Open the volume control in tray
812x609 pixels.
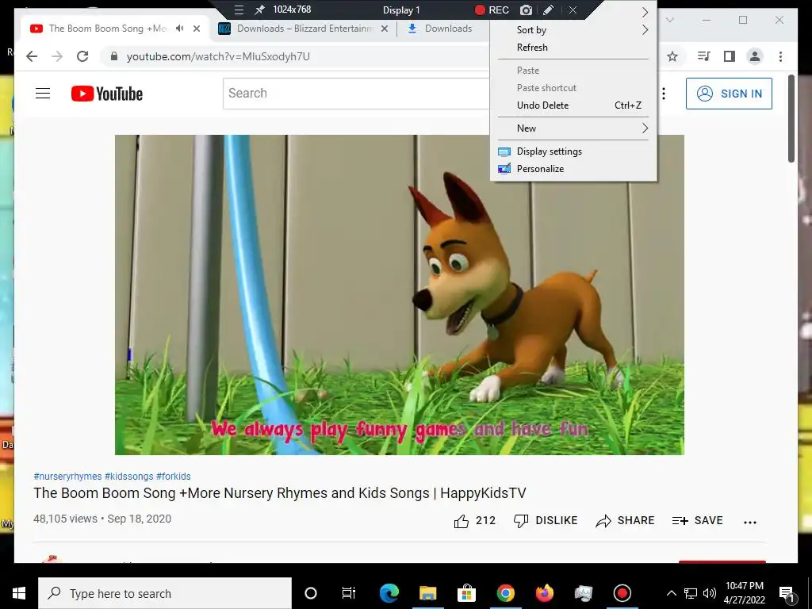click(x=710, y=593)
